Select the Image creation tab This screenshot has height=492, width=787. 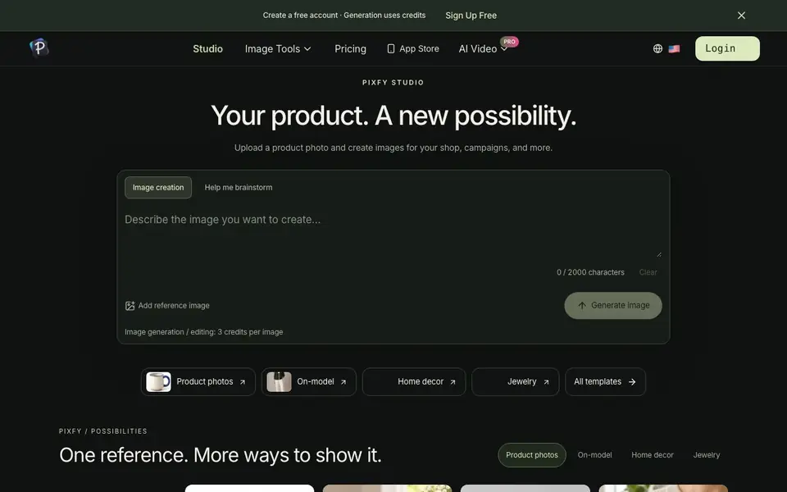tap(158, 187)
